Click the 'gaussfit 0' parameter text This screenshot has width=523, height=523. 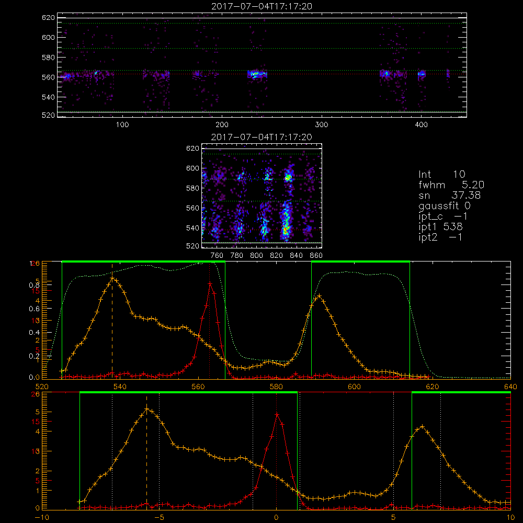pos(444,206)
